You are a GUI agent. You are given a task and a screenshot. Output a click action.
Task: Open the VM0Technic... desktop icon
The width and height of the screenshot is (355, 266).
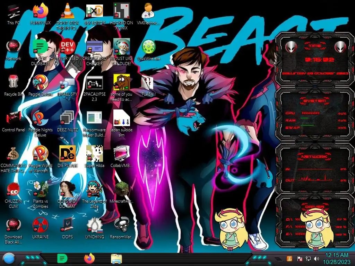coord(148,11)
